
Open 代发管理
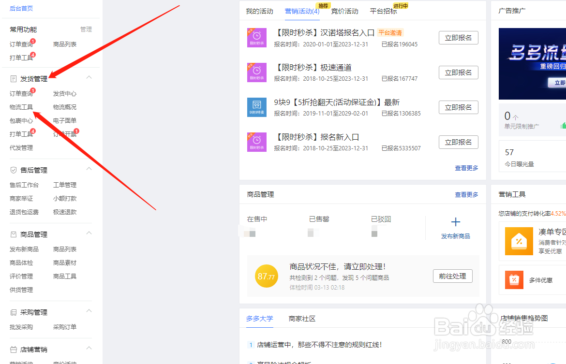(x=21, y=147)
